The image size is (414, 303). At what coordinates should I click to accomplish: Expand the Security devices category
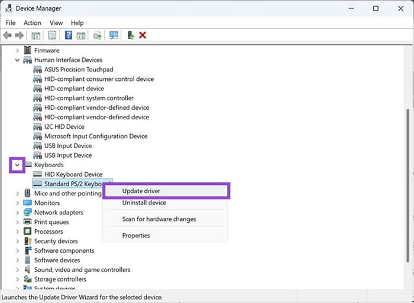click(x=17, y=241)
